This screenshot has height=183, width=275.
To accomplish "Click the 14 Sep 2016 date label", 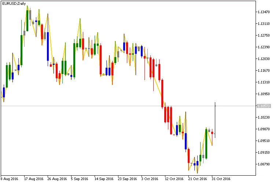I will click(103, 179).
